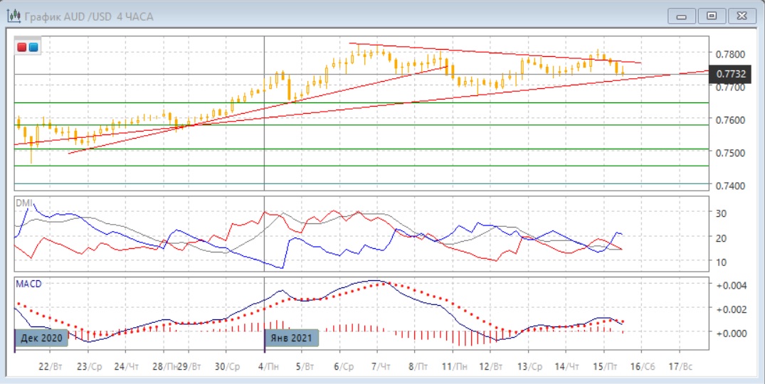
Task: Click the График AUD/USD 4 ЧАСА title
Action: [x=90, y=16]
